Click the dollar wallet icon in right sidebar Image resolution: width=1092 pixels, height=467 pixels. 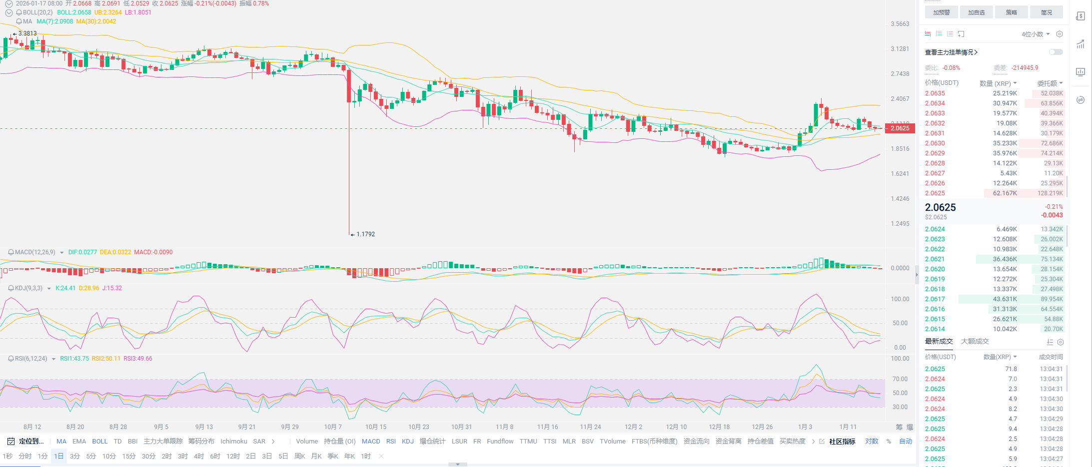1080,16
